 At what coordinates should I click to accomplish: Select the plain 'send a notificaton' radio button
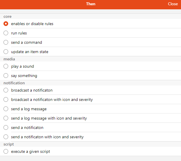click(6, 127)
